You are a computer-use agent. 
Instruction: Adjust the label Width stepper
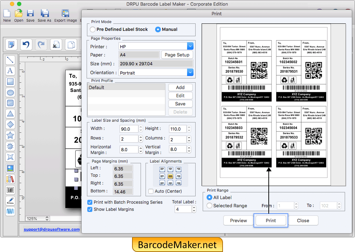click(141, 129)
